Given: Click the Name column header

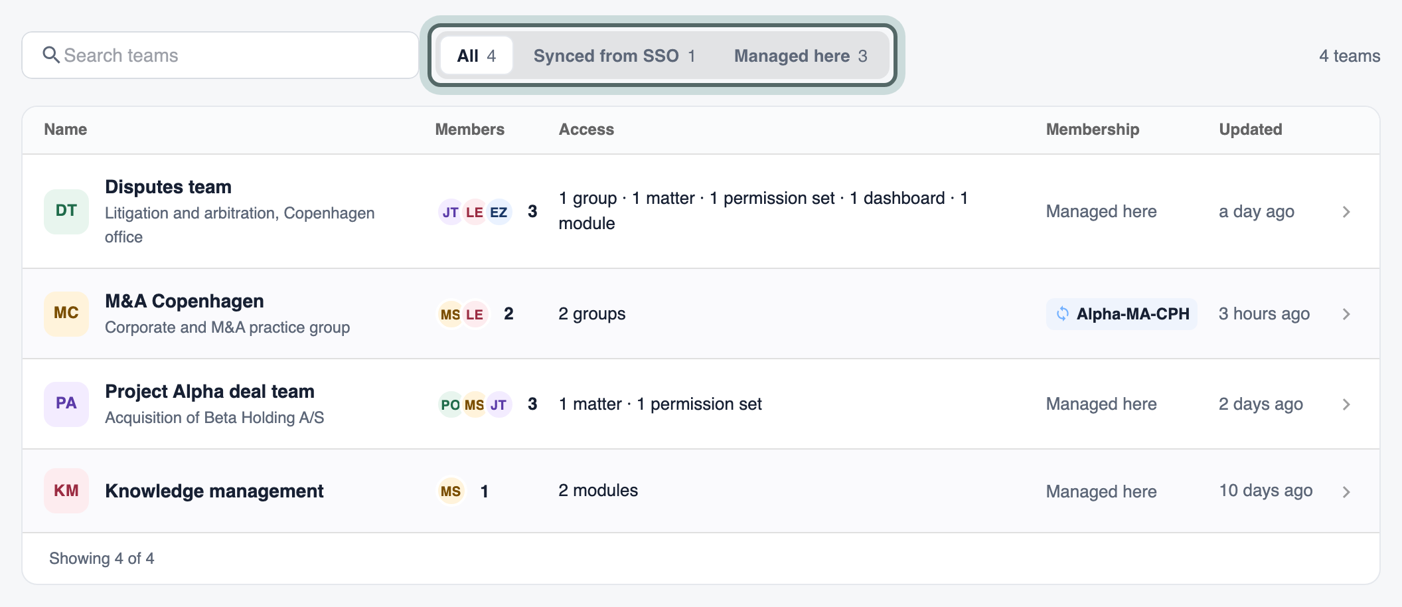Looking at the screenshot, I should click(66, 130).
